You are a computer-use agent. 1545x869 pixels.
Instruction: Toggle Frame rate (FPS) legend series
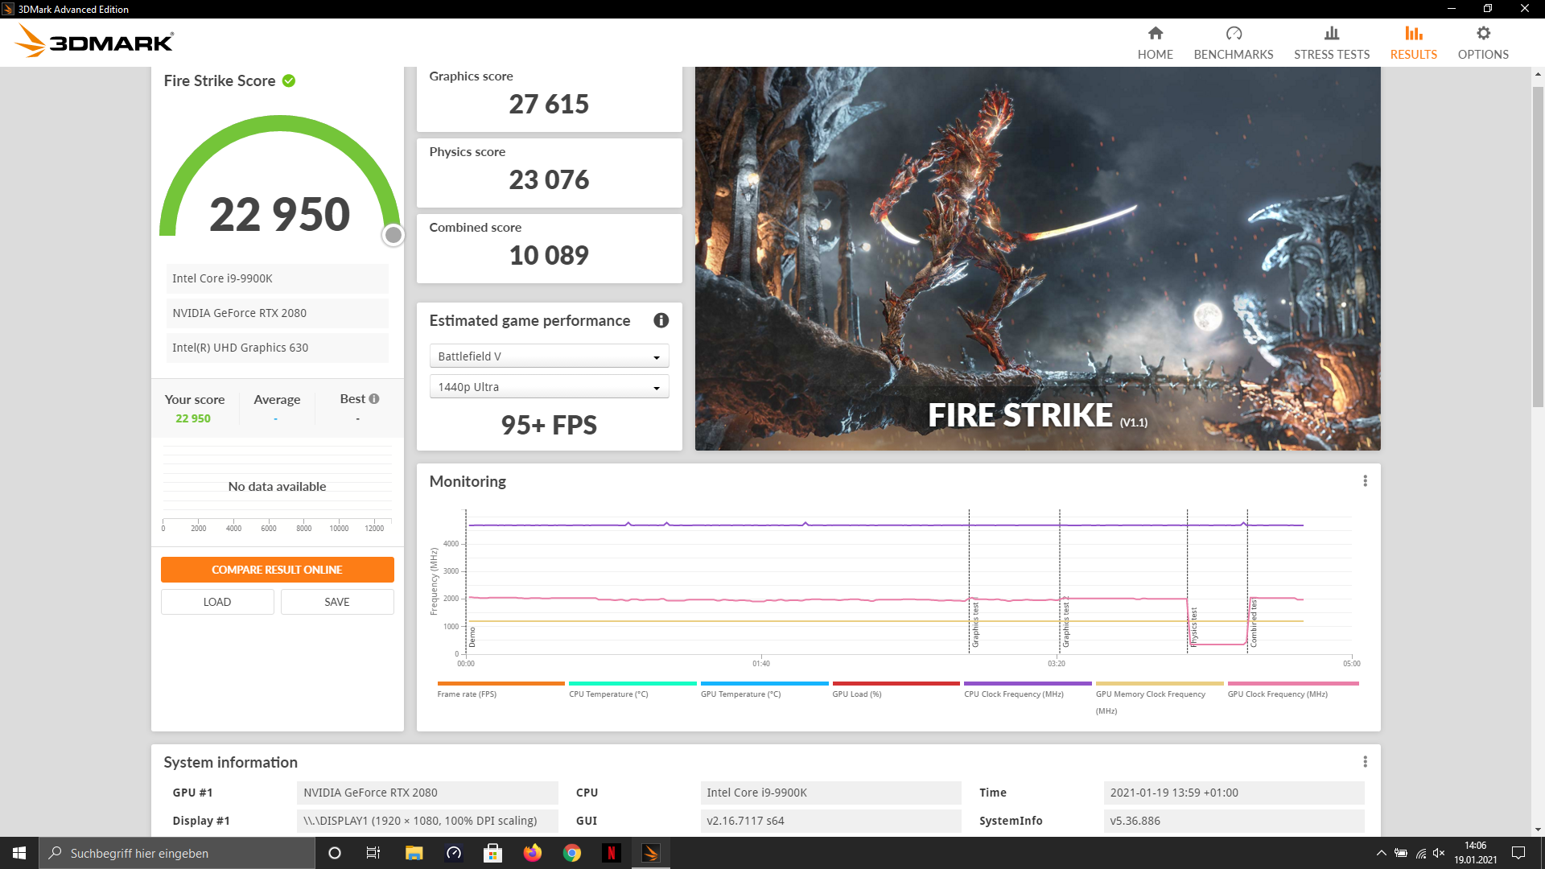(x=501, y=690)
